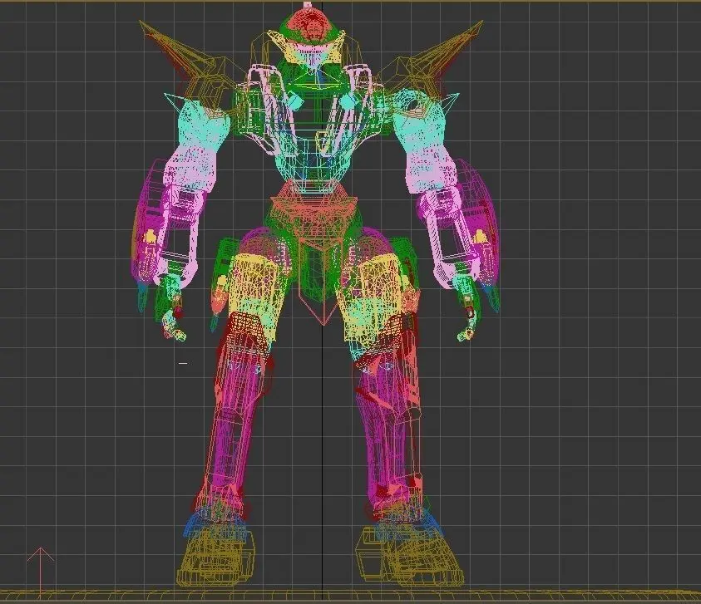Select the olive foot mesh on the screen's right
The width and height of the screenshot is (701, 604).
pos(409,556)
